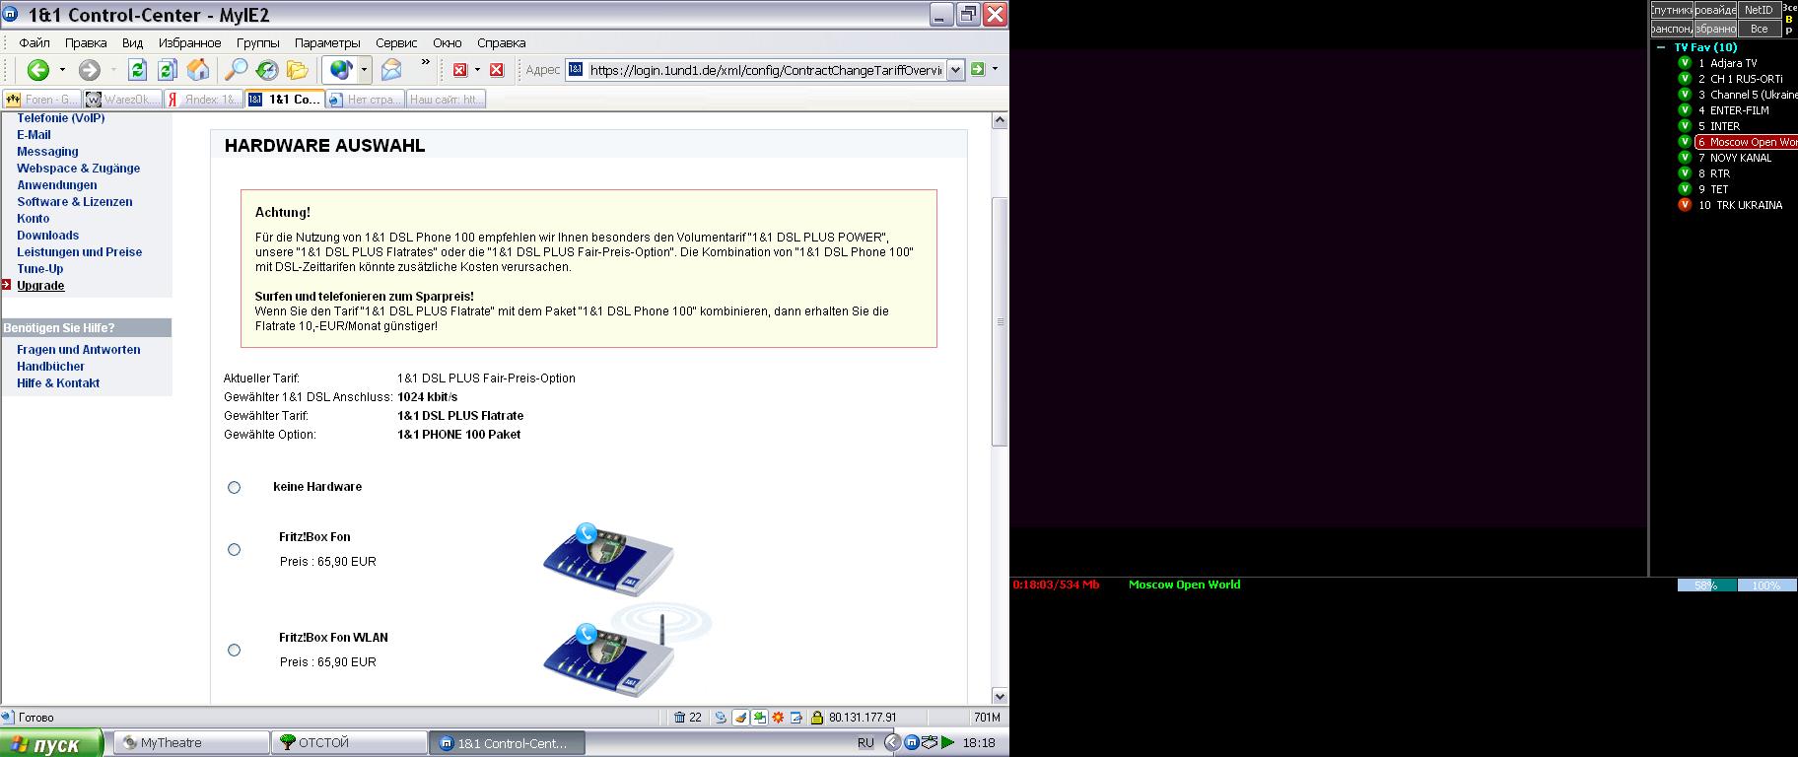Switch to the WarezOk browser tab

tap(122, 99)
